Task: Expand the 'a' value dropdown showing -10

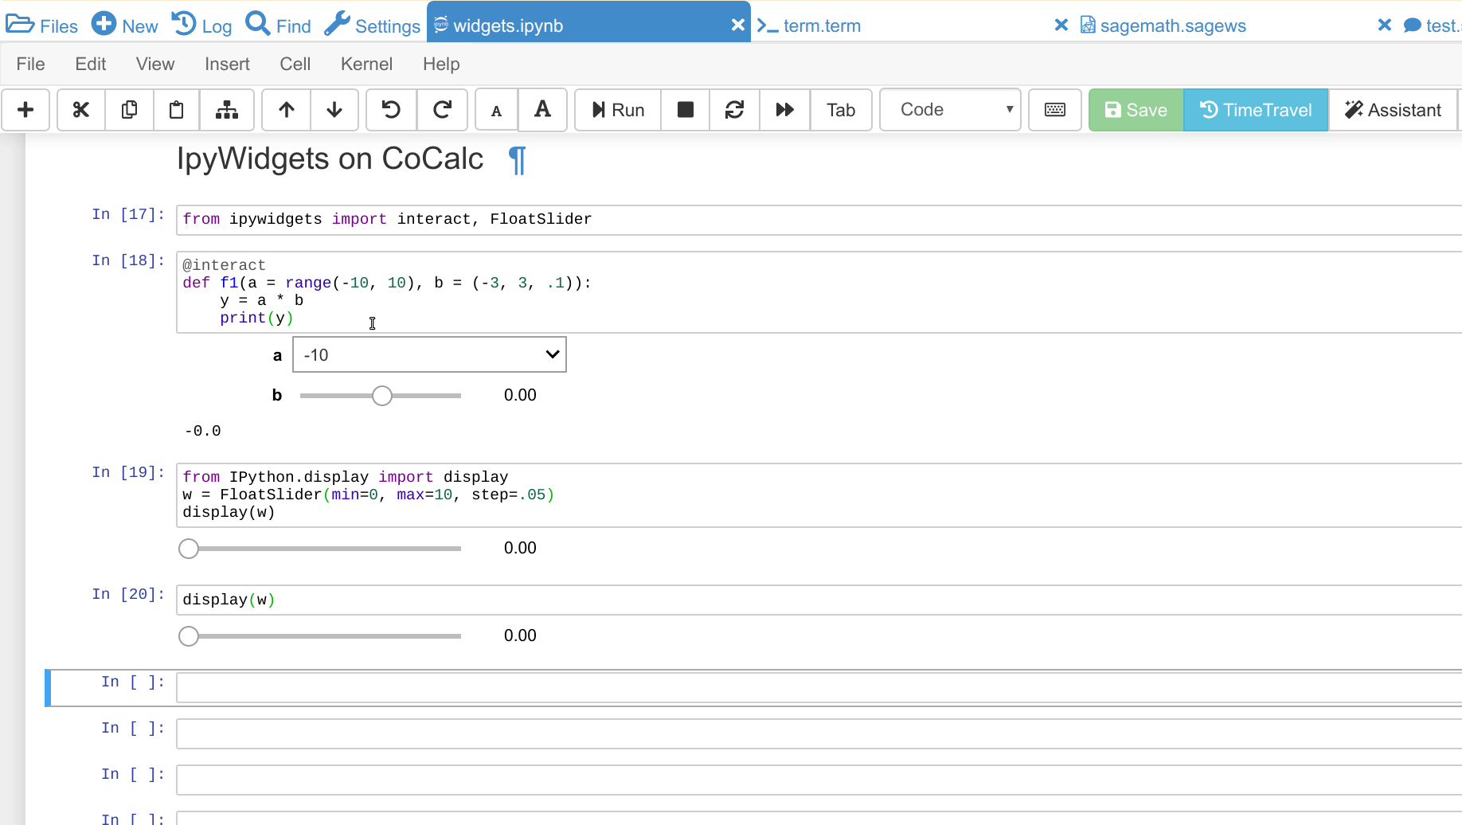Action: click(x=429, y=355)
